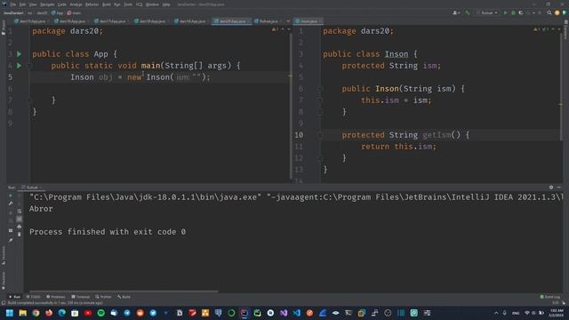569x320 pixels.
Task: Click the 'Abror' output line in console
Action: (41, 209)
